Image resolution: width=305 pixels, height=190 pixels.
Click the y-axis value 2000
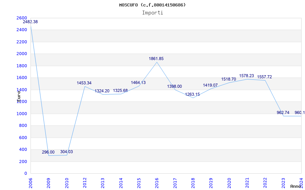(22, 54)
